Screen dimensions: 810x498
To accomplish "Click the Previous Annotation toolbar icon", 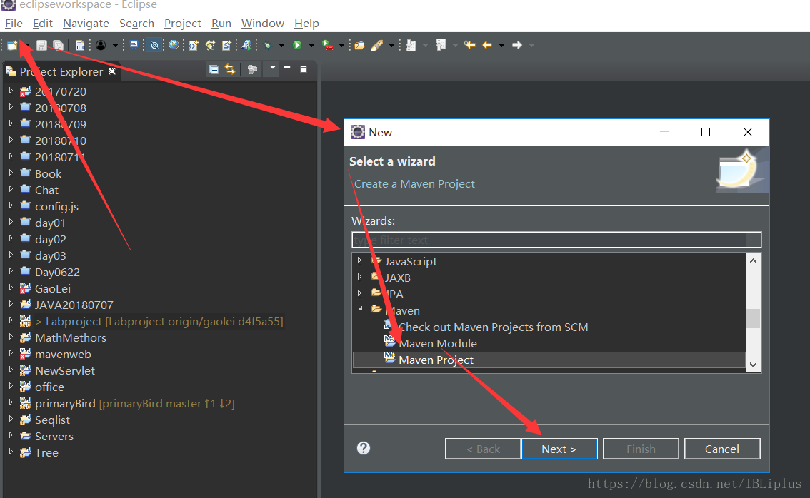I will [441, 46].
